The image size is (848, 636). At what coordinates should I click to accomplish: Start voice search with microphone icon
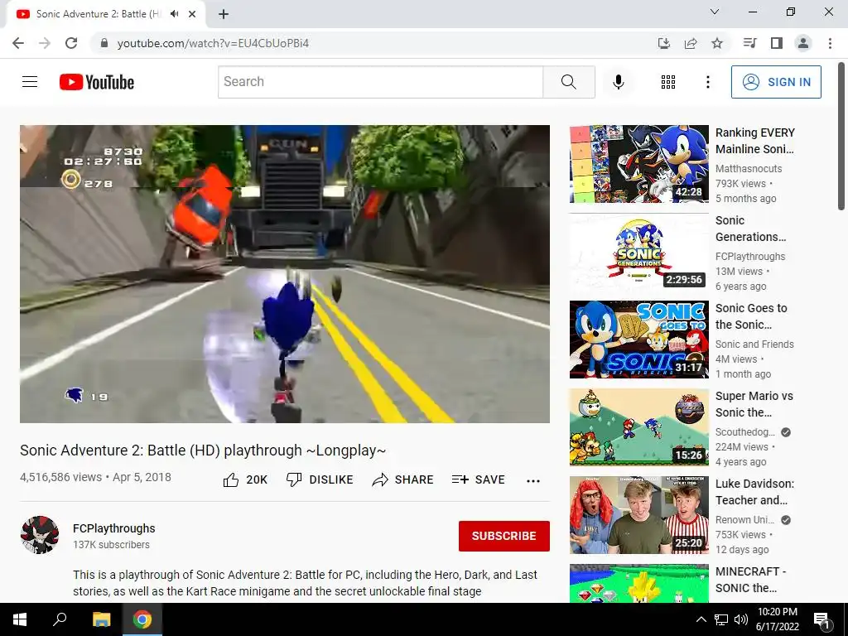(x=618, y=82)
